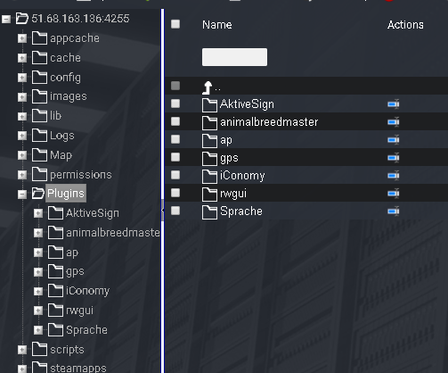Click the rename icon for AktiveSign

[394, 104]
